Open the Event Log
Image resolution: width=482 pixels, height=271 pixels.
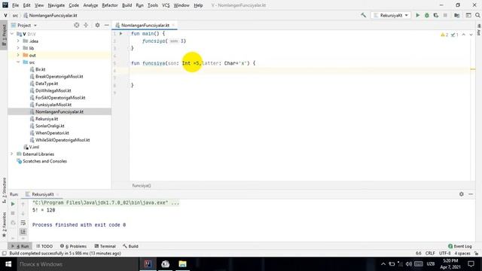click(x=460, y=246)
